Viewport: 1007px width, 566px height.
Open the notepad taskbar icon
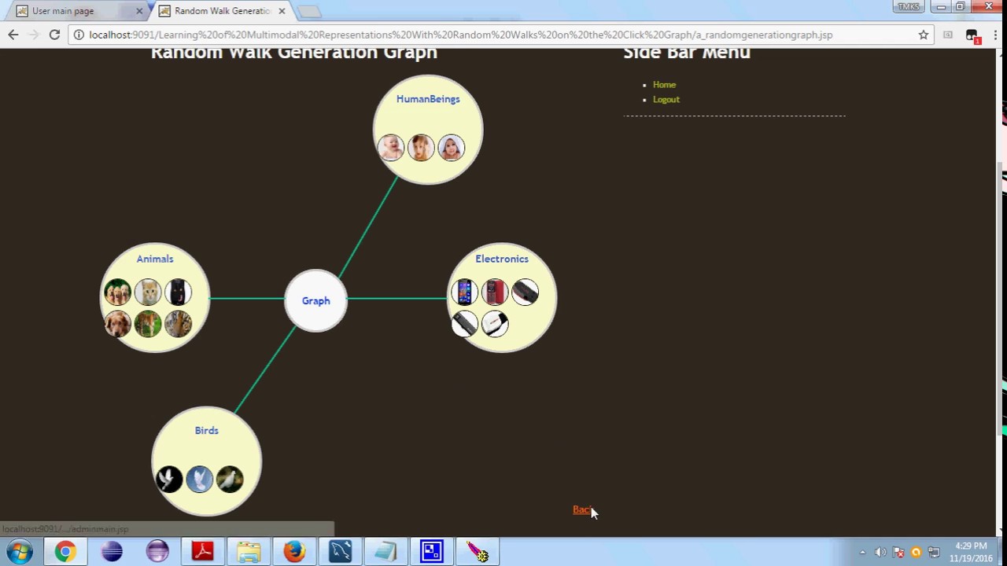pos(385,552)
